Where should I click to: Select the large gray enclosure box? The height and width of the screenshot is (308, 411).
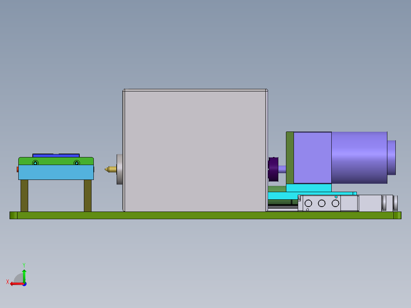195,150
